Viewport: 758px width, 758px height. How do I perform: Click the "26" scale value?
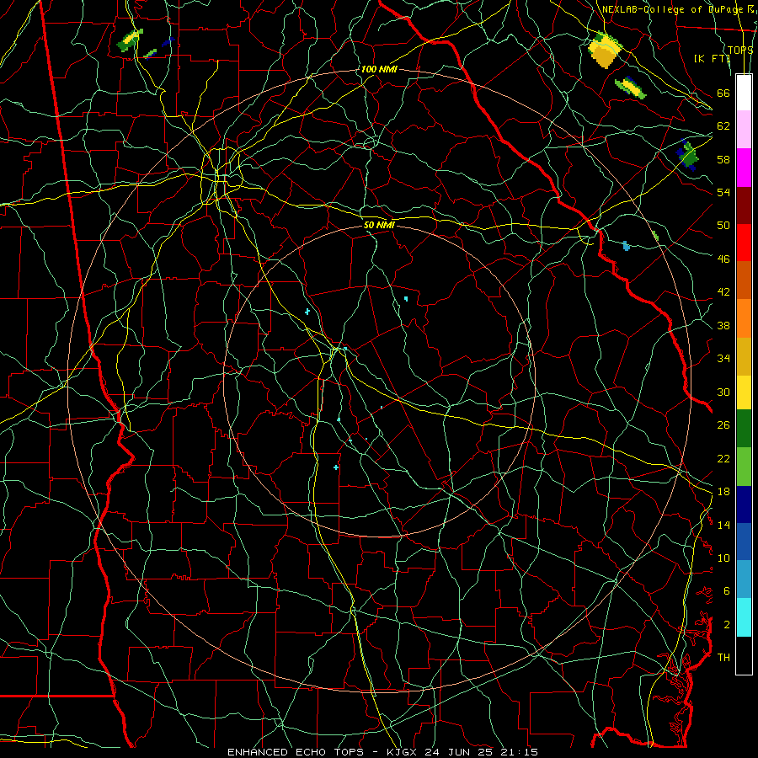coord(723,425)
